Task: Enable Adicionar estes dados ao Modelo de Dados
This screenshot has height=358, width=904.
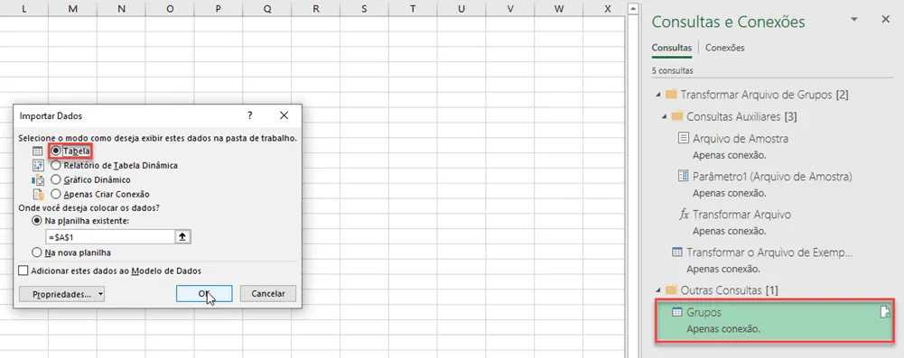Action: 23,271
